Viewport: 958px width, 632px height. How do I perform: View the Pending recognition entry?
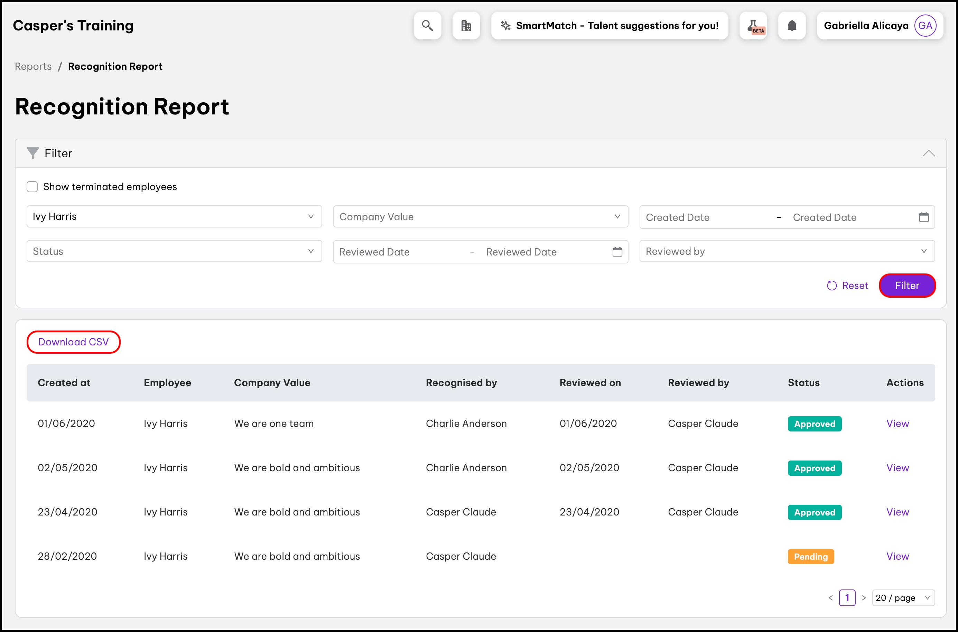point(897,556)
